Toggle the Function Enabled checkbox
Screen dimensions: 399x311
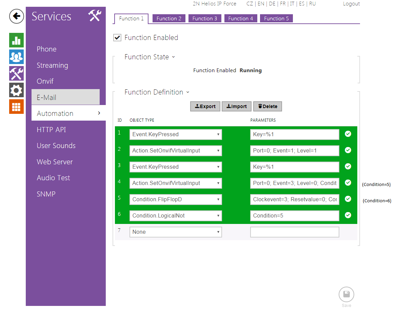pos(117,38)
